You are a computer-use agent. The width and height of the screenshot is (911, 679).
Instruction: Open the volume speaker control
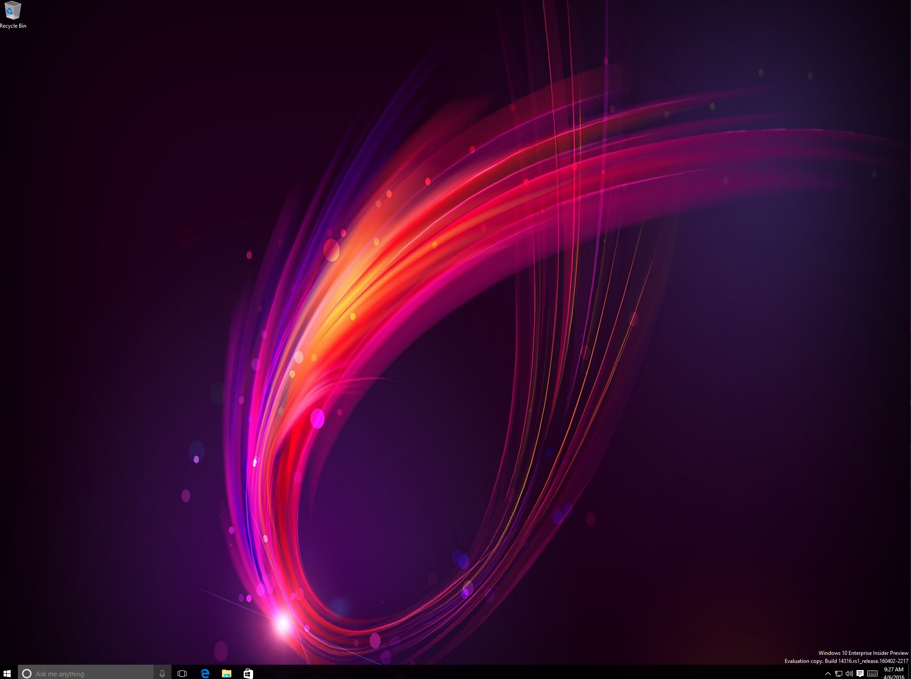point(849,674)
